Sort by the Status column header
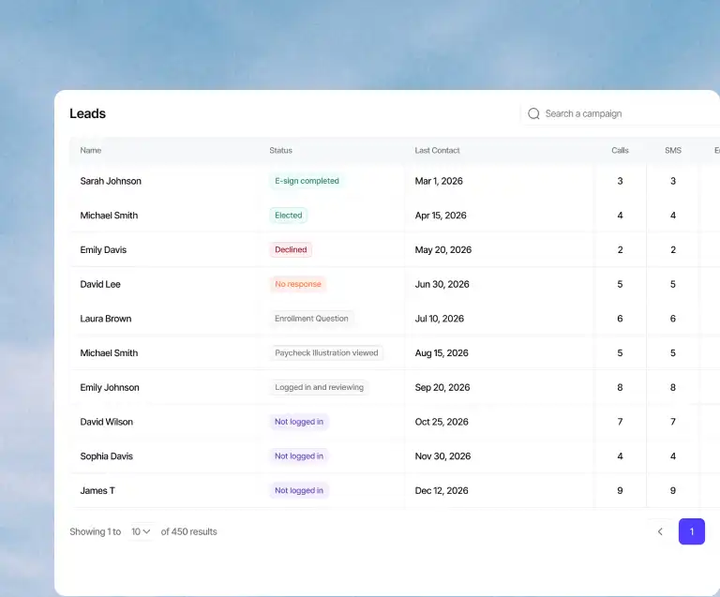Screen dimensions: 720x597 tap(280, 151)
